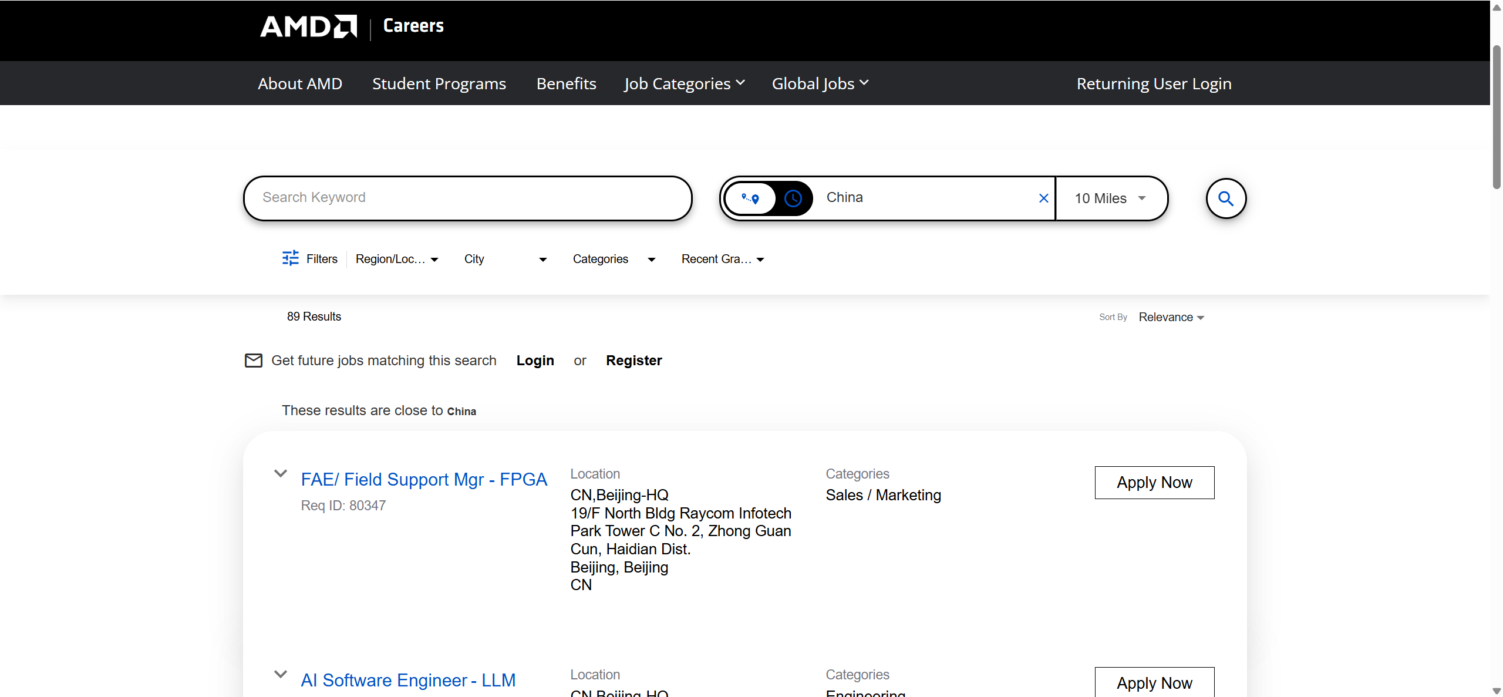Expand AI Software Engineer - LLM chevron
Screen dimensions: 1503x697
tap(281, 674)
